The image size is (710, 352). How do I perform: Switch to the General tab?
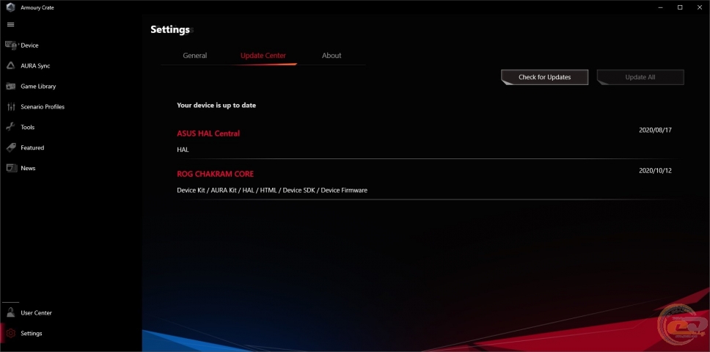(x=194, y=56)
